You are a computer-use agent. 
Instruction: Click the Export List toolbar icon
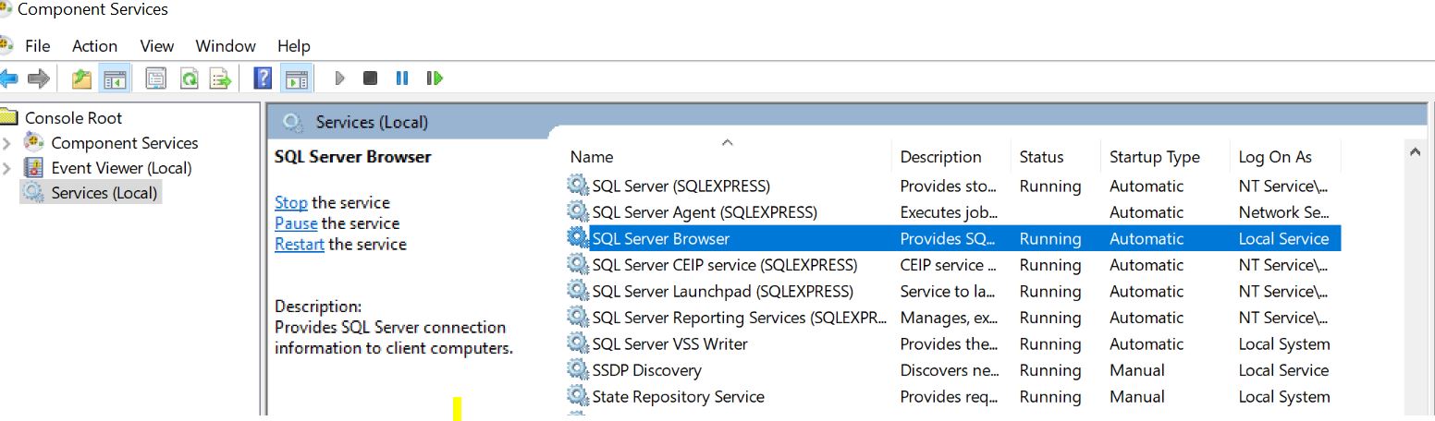pyautogui.click(x=221, y=78)
